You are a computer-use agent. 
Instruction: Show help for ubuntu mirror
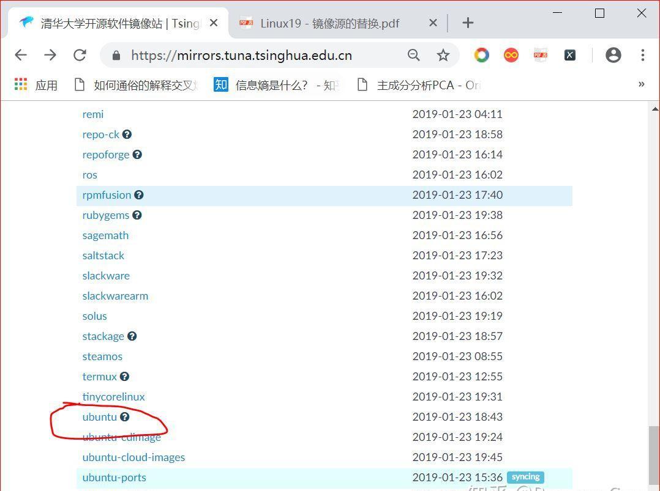click(x=125, y=417)
